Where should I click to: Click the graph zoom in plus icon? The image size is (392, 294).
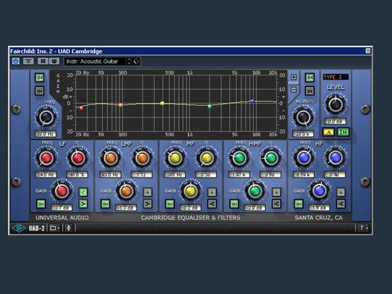tap(294, 77)
